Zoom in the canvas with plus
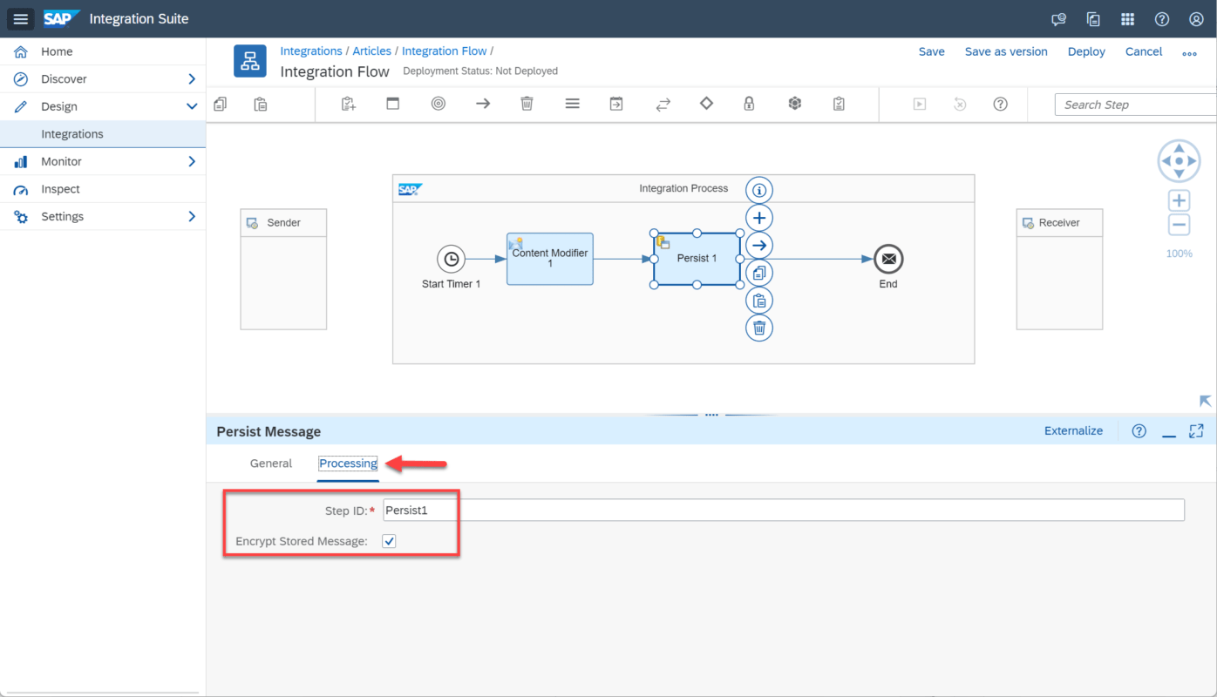This screenshot has height=697, width=1217. [x=1179, y=201]
